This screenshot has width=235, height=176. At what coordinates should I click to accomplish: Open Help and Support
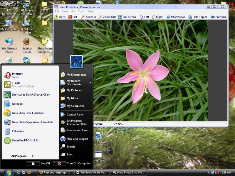(x=76, y=139)
